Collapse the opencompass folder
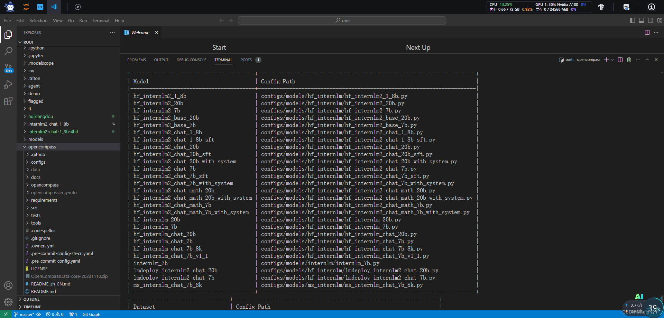The width and height of the screenshot is (664, 318). [69, 147]
